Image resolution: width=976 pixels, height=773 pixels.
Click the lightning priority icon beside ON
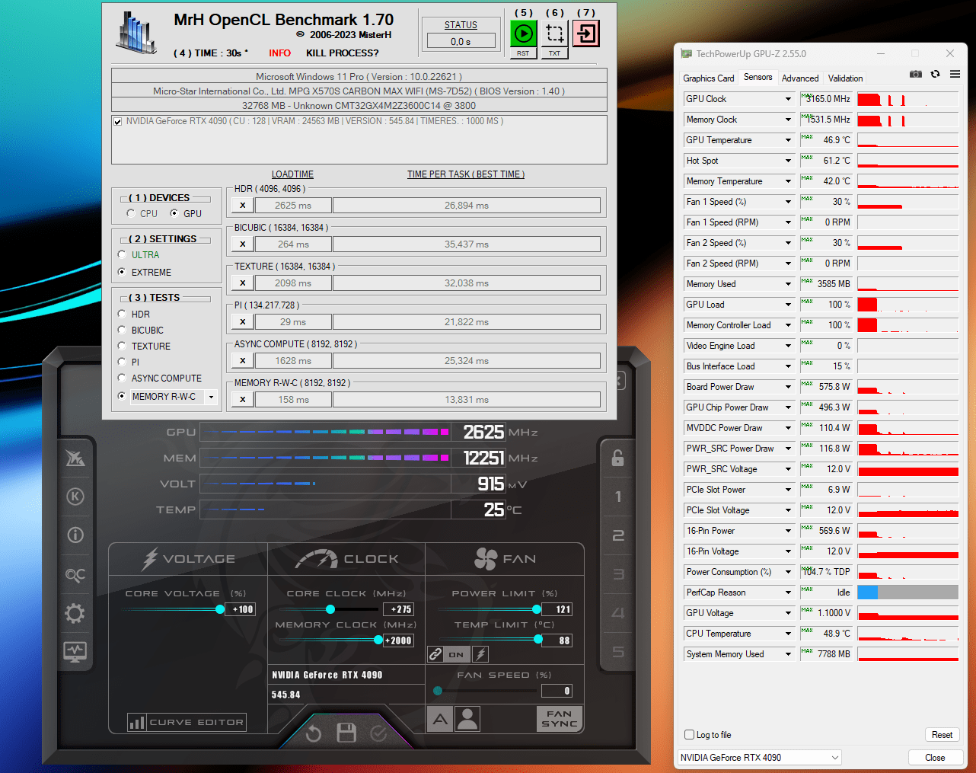pos(480,654)
